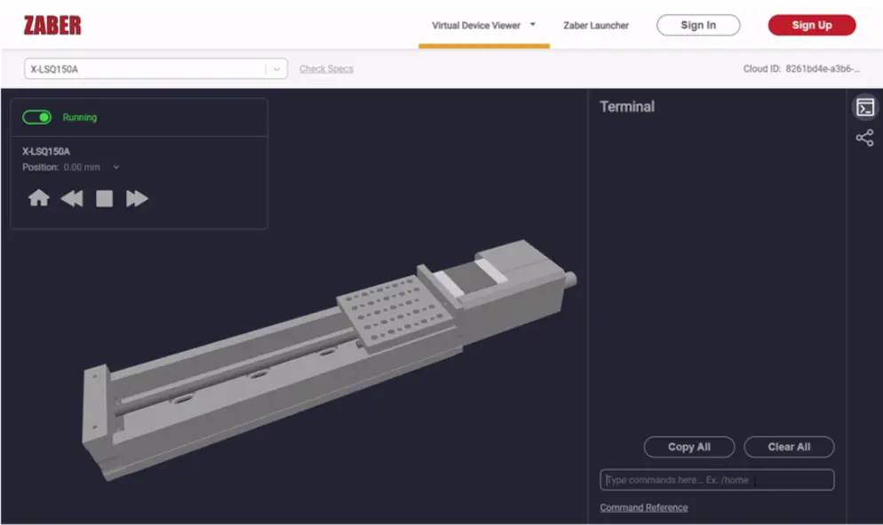Click the X-LSQ150A device name label

click(x=46, y=152)
